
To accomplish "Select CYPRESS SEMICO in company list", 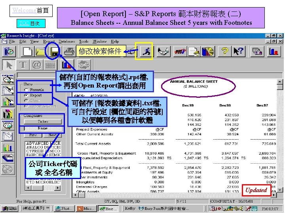I will (43, 151).
